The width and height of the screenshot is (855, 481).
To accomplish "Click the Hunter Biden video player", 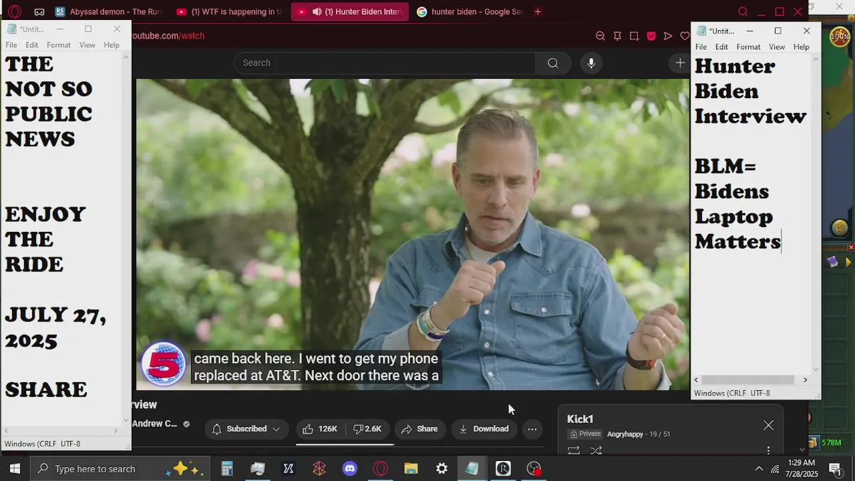I will click(413, 234).
